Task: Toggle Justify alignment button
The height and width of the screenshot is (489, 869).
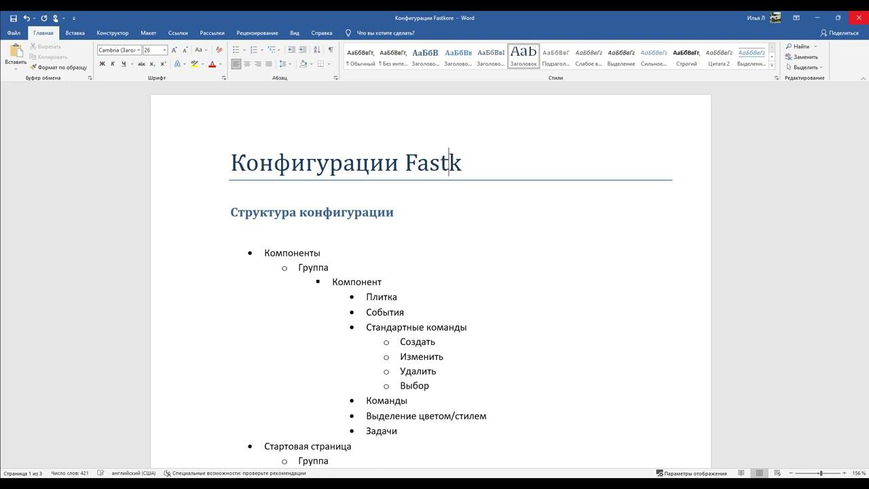Action: [x=269, y=64]
